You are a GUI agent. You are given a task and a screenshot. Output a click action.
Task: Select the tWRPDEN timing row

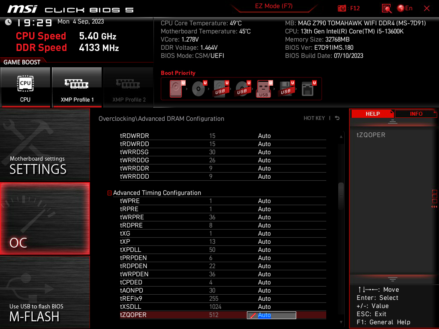(223, 274)
